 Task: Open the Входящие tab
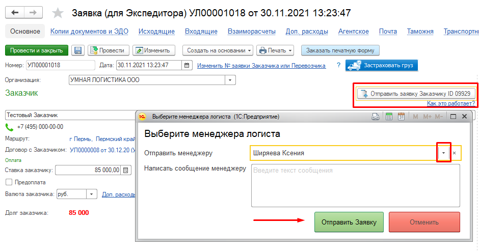(x=201, y=32)
